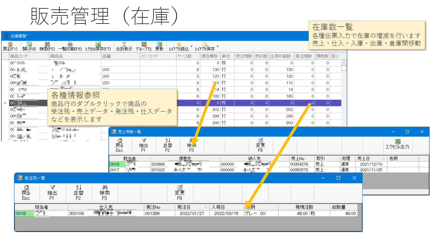Click 変更 F8 in 発注残一覧 window

(x=180, y=193)
